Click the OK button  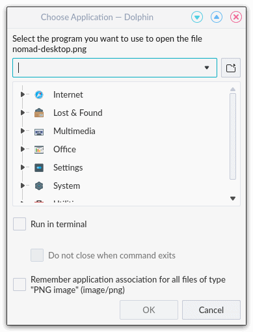[149, 310]
